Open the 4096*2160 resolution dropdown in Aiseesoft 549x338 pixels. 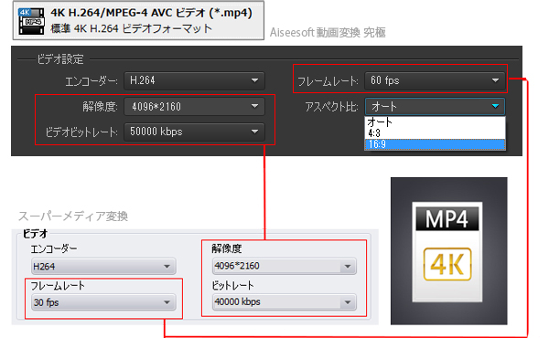coord(194,106)
